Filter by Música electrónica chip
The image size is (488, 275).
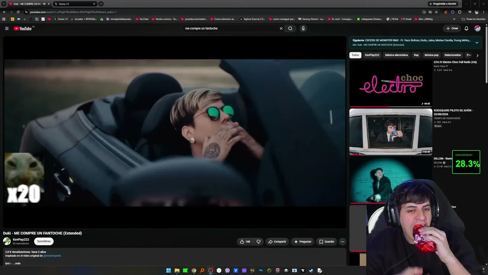(396, 55)
